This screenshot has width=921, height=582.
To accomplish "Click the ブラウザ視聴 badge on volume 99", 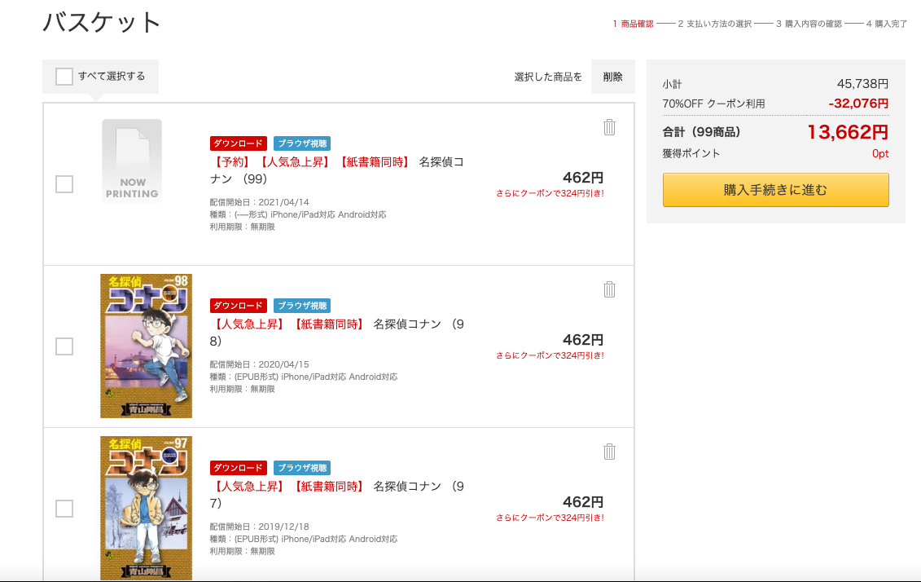I will point(302,143).
